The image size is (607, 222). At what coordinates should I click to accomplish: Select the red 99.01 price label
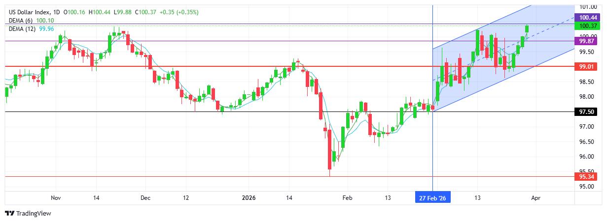[x=589, y=66]
